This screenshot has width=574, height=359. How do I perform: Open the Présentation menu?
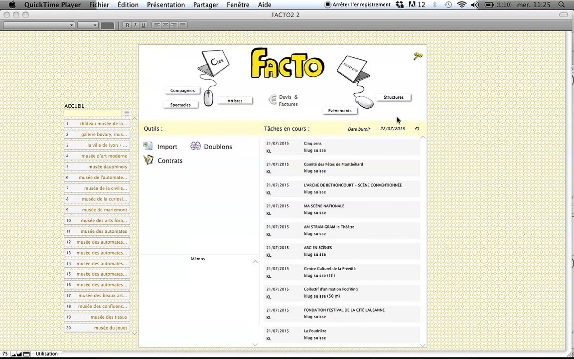coord(166,5)
